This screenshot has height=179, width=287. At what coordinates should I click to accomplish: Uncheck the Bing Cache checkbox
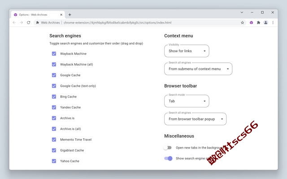(x=54, y=97)
